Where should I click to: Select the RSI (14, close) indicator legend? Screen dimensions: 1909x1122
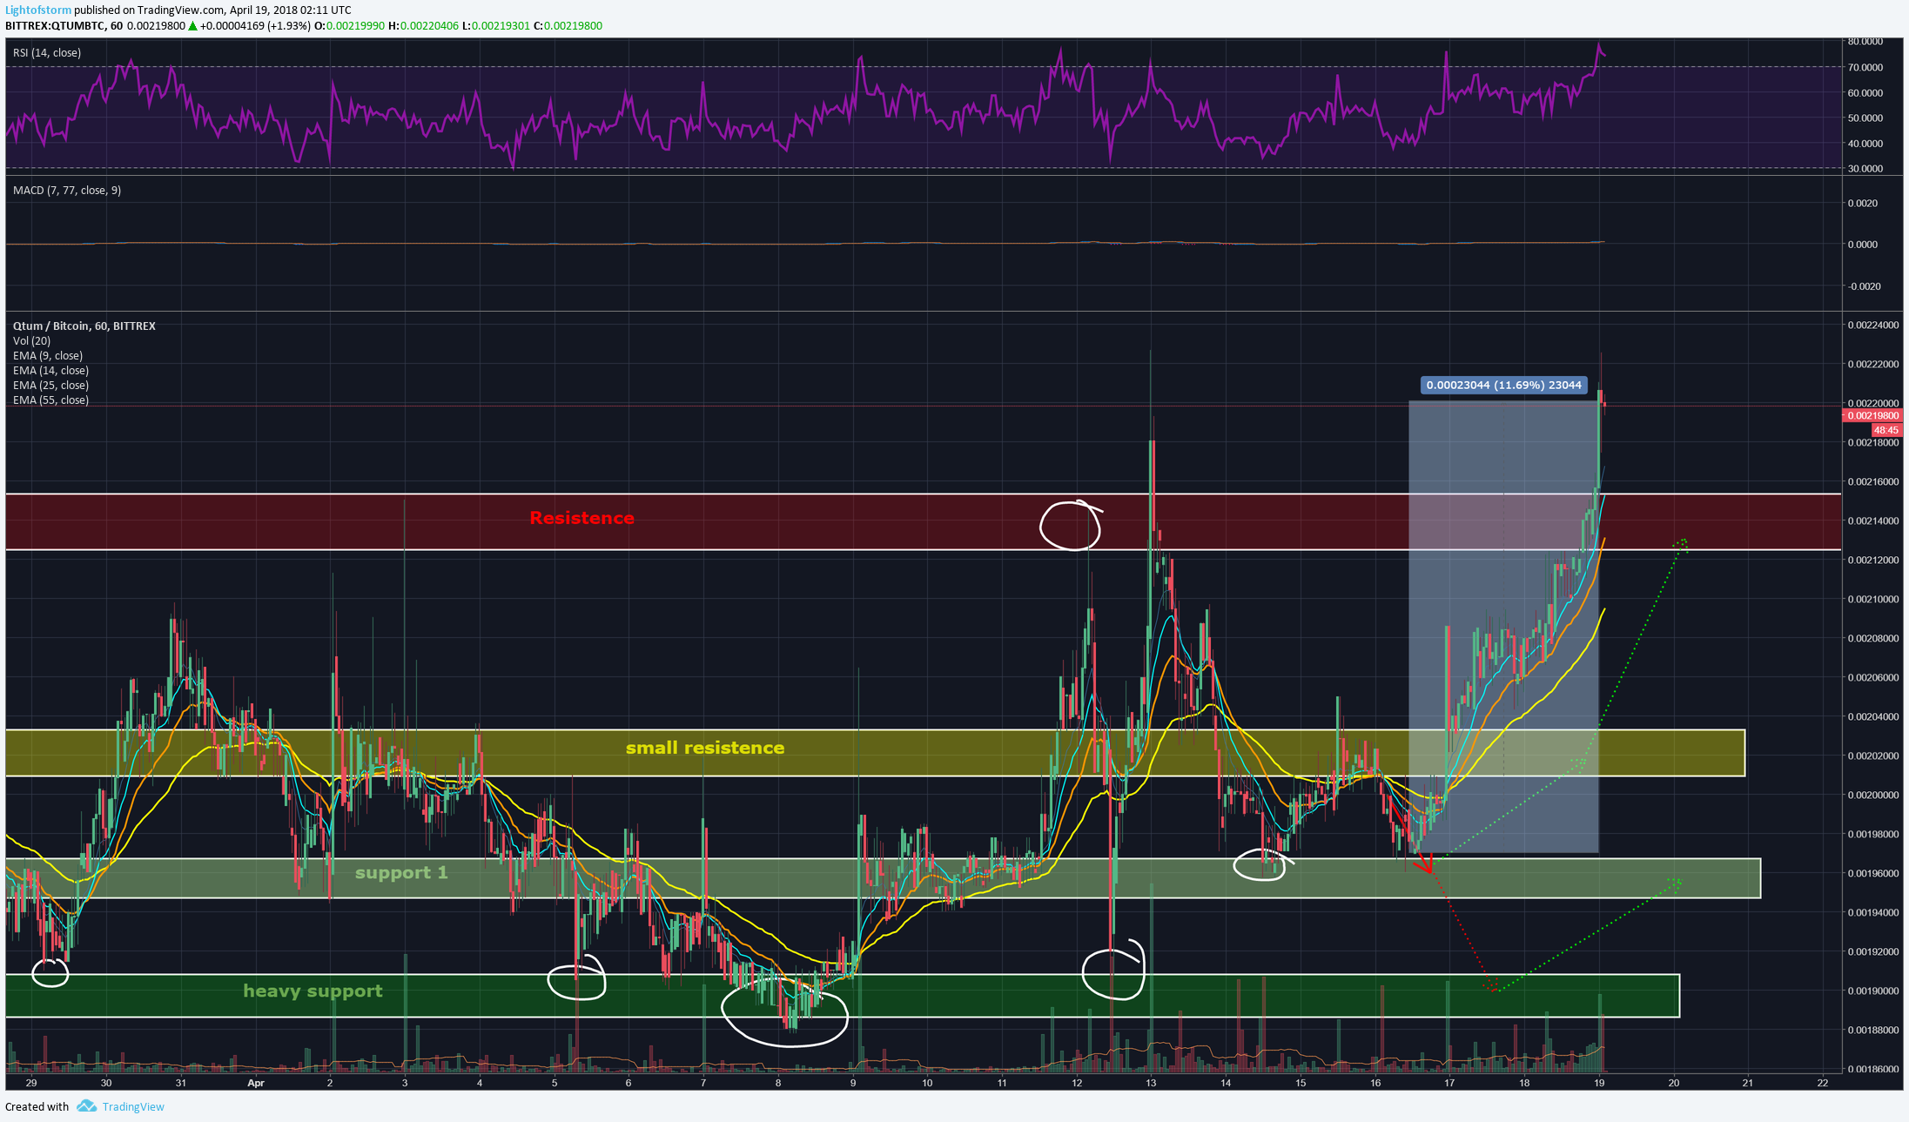point(47,53)
